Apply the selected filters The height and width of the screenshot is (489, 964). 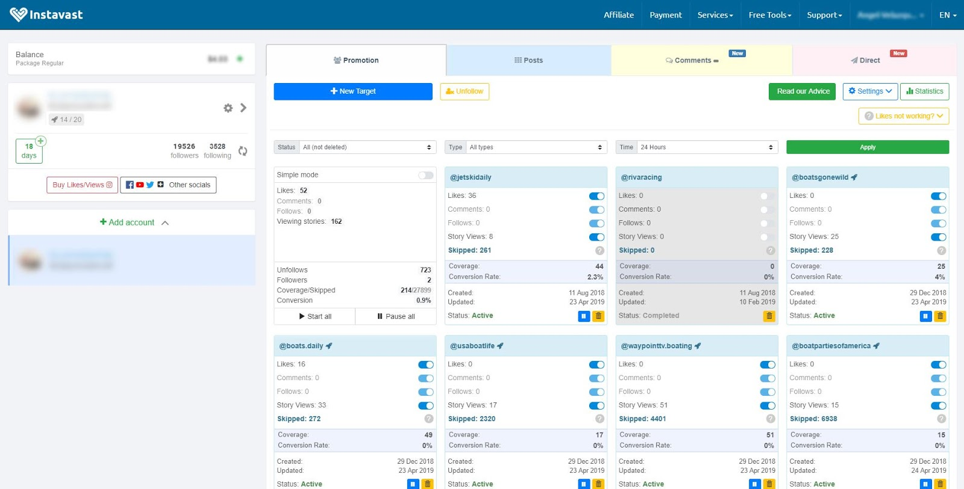868,147
